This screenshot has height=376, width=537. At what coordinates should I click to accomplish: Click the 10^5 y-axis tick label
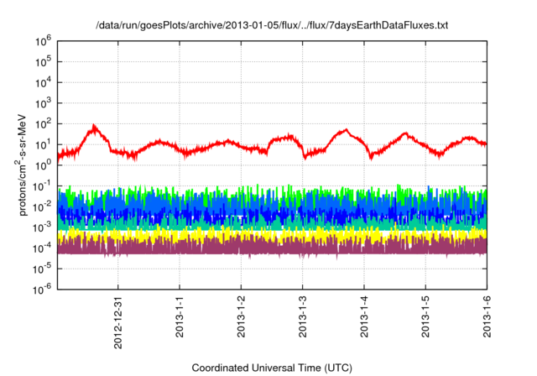click(43, 61)
